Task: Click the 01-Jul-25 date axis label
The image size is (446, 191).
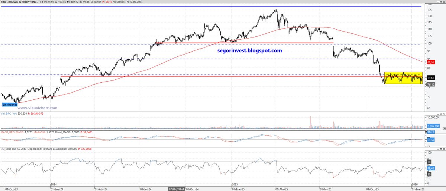Action: pos(326,189)
